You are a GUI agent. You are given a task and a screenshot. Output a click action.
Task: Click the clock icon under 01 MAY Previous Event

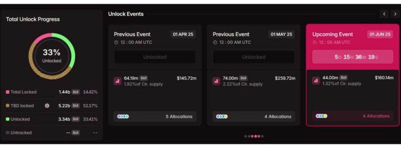point(215,42)
